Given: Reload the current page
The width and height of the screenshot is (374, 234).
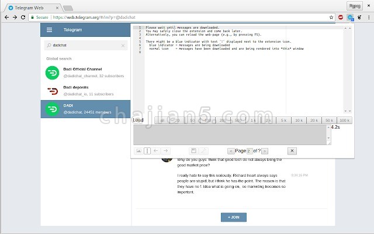Looking at the screenshot, I should tap(23, 17).
